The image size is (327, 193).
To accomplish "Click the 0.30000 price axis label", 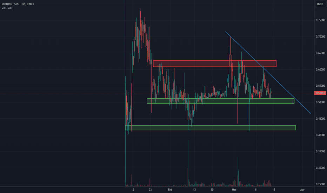I will tap(320, 168).
